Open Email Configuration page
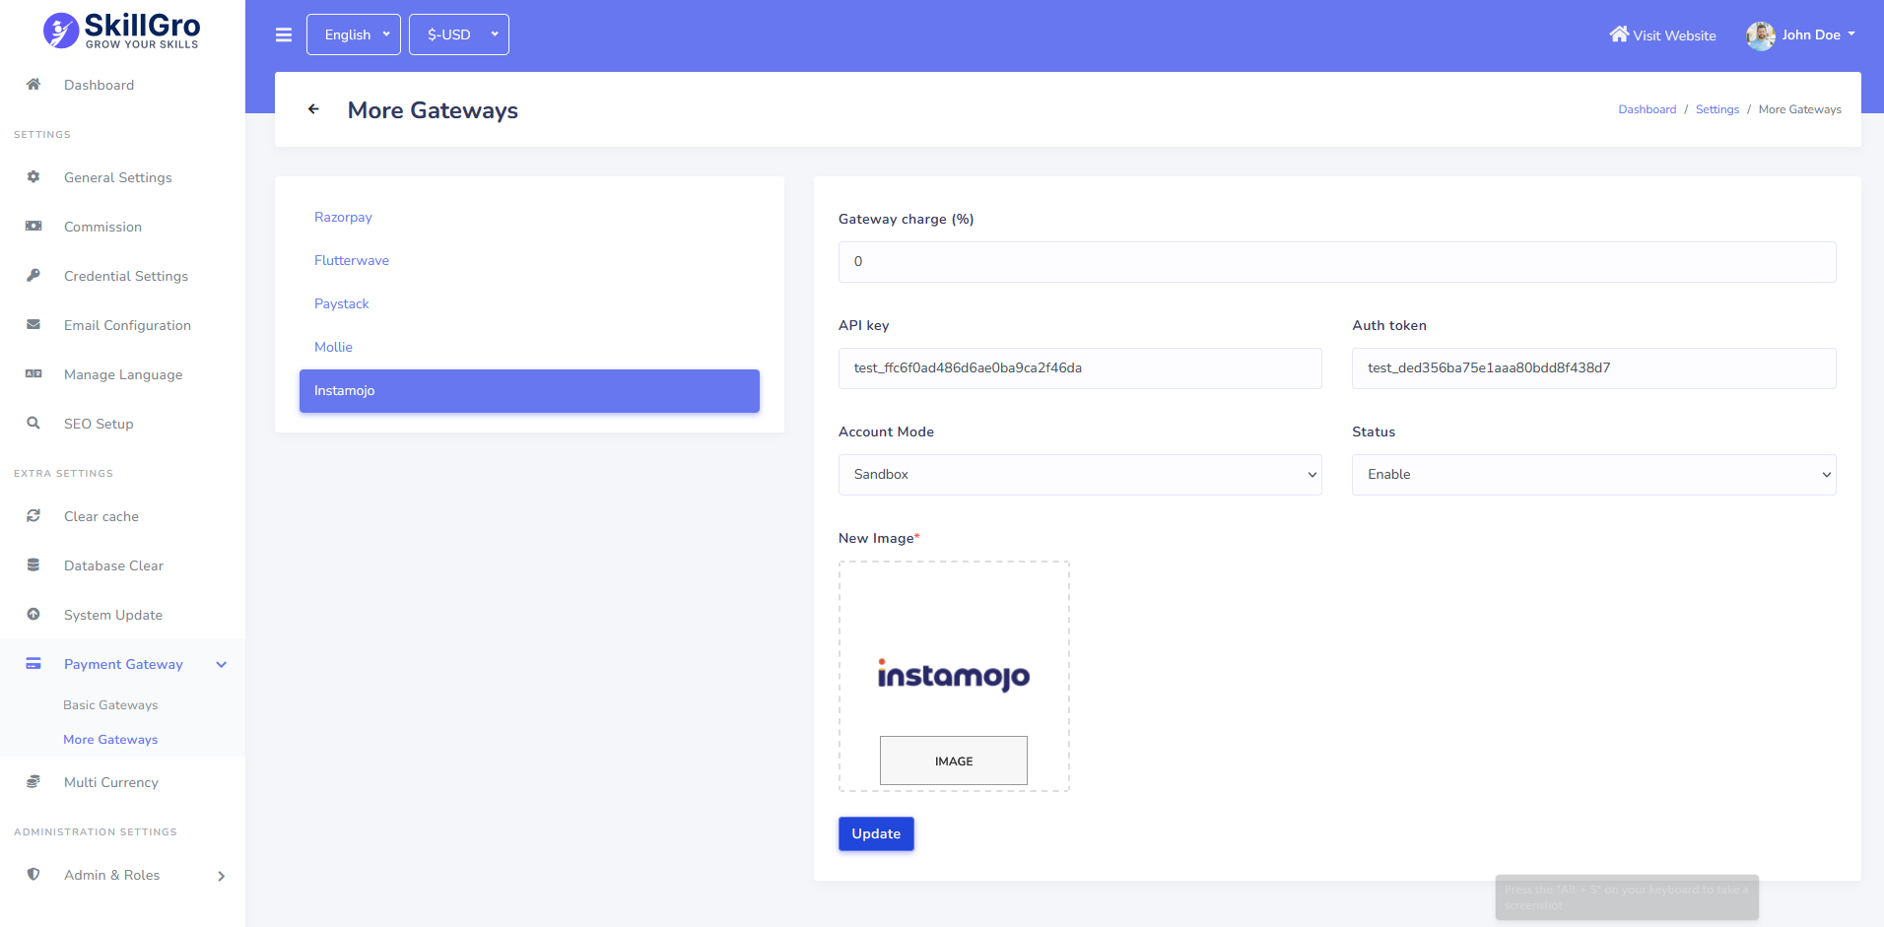 tap(127, 325)
